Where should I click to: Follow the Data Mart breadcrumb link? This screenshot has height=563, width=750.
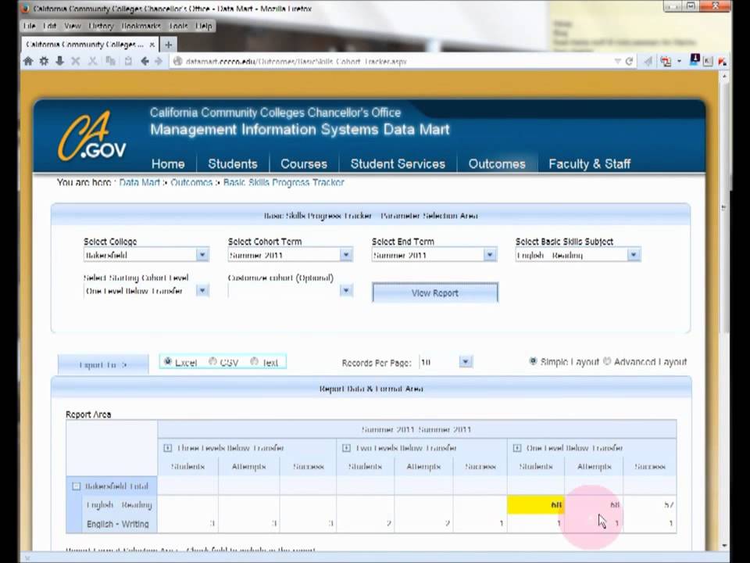pos(139,182)
